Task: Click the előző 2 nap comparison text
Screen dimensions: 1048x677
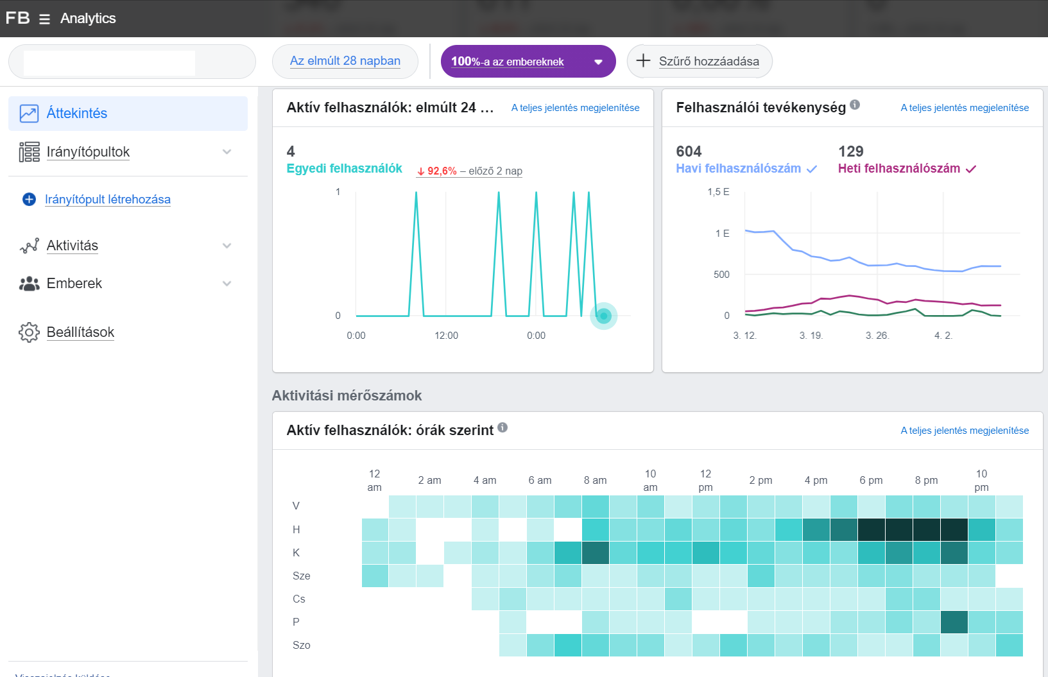Action: [495, 171]
